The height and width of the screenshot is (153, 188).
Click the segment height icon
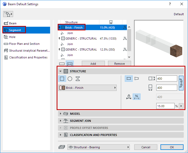152,79
